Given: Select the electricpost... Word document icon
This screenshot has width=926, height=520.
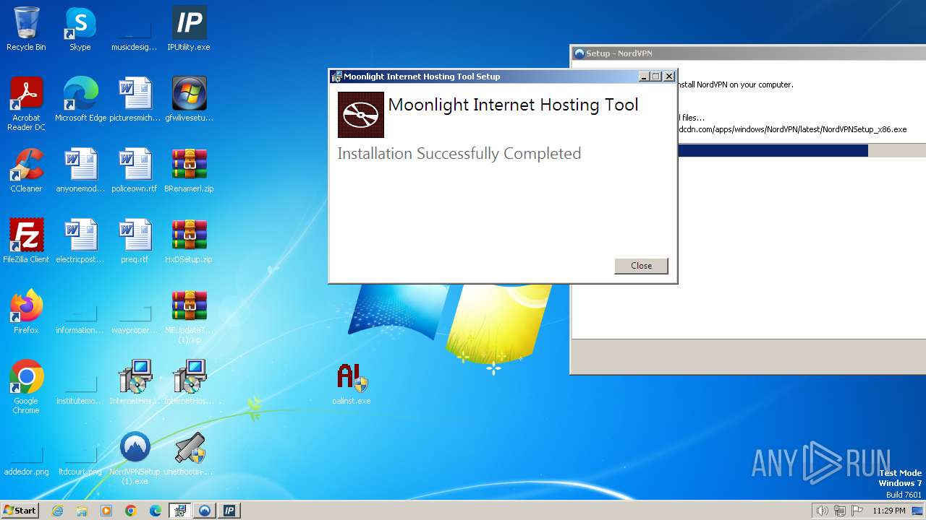Looking at the screenshot, I should [80, 241].
